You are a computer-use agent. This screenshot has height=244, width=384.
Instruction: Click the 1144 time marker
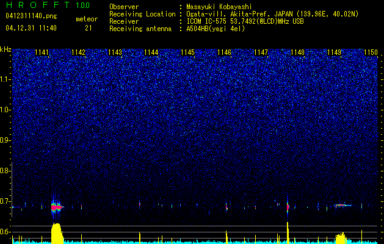coord(151,52)
